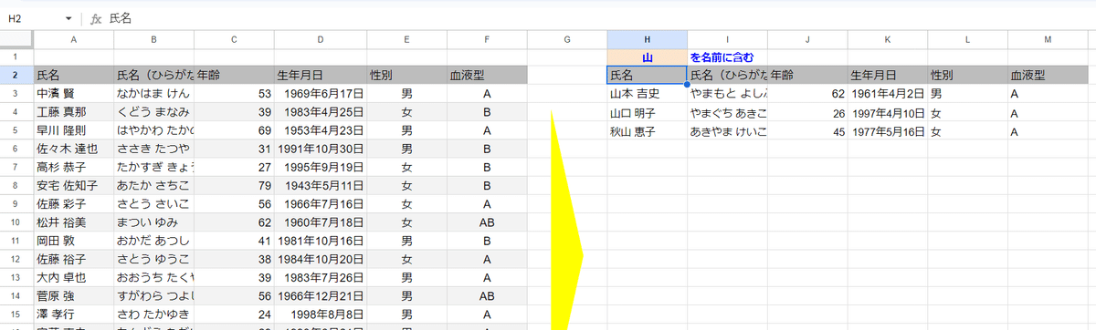
Task: Click hiragana cell すがわら つよし
Action: coord(154,296)
